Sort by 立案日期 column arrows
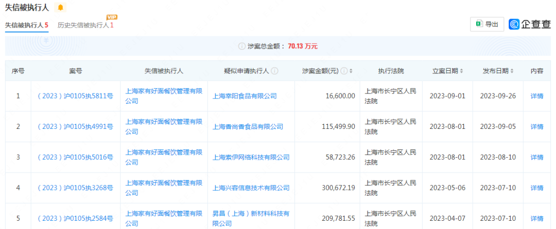The width and height of the screenshot is (556, 229). pyautogui.click(x=461, y=71)
